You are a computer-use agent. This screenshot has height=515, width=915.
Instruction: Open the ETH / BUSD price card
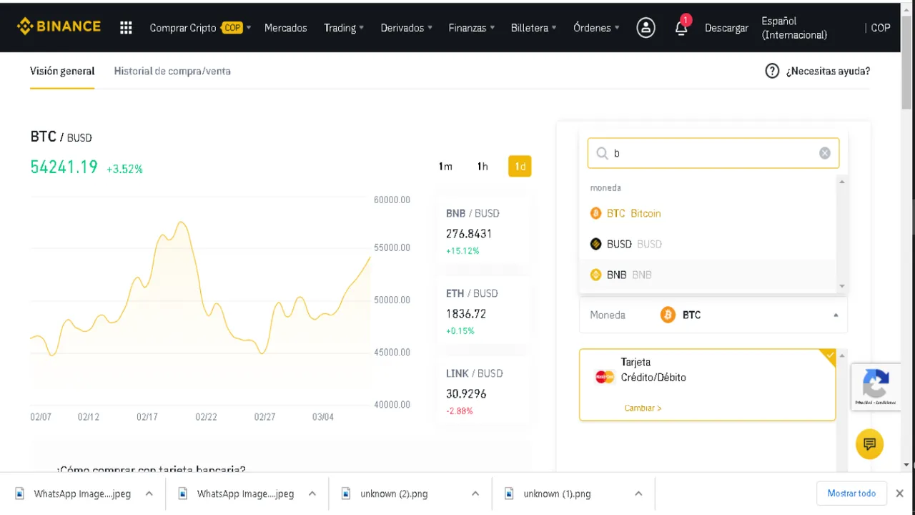pos(484,312)
